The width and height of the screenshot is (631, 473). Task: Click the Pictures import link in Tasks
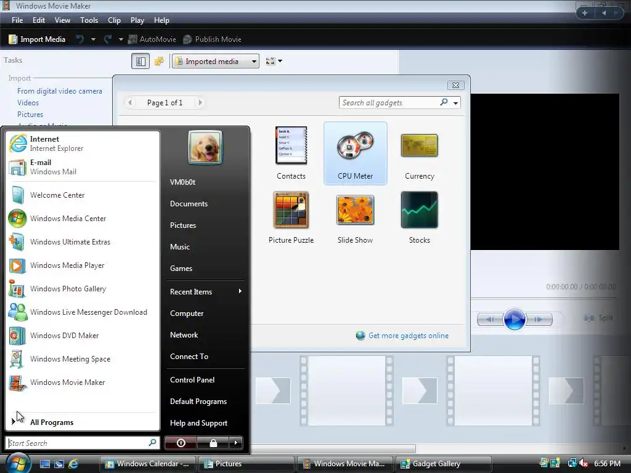30,114
